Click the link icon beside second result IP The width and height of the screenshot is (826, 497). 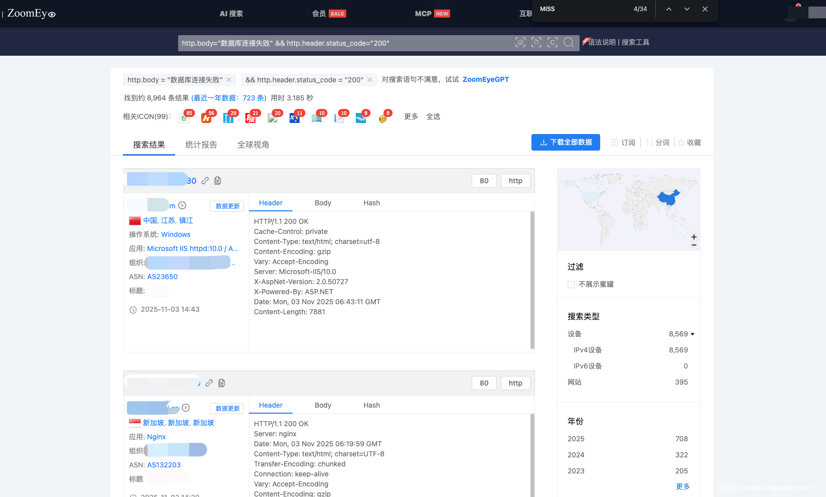click(209, 383)
